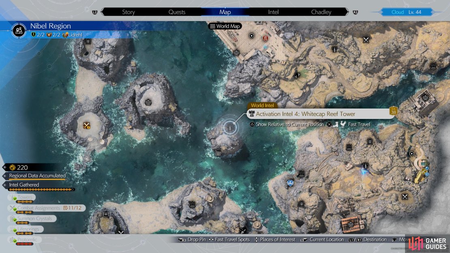Select the crossed-swords marker in the southeast

pyautogui.click(x=405, y=197)
